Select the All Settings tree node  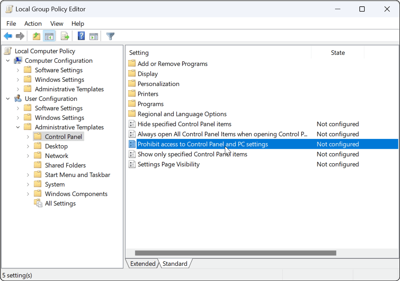click(x=60, y=203)
